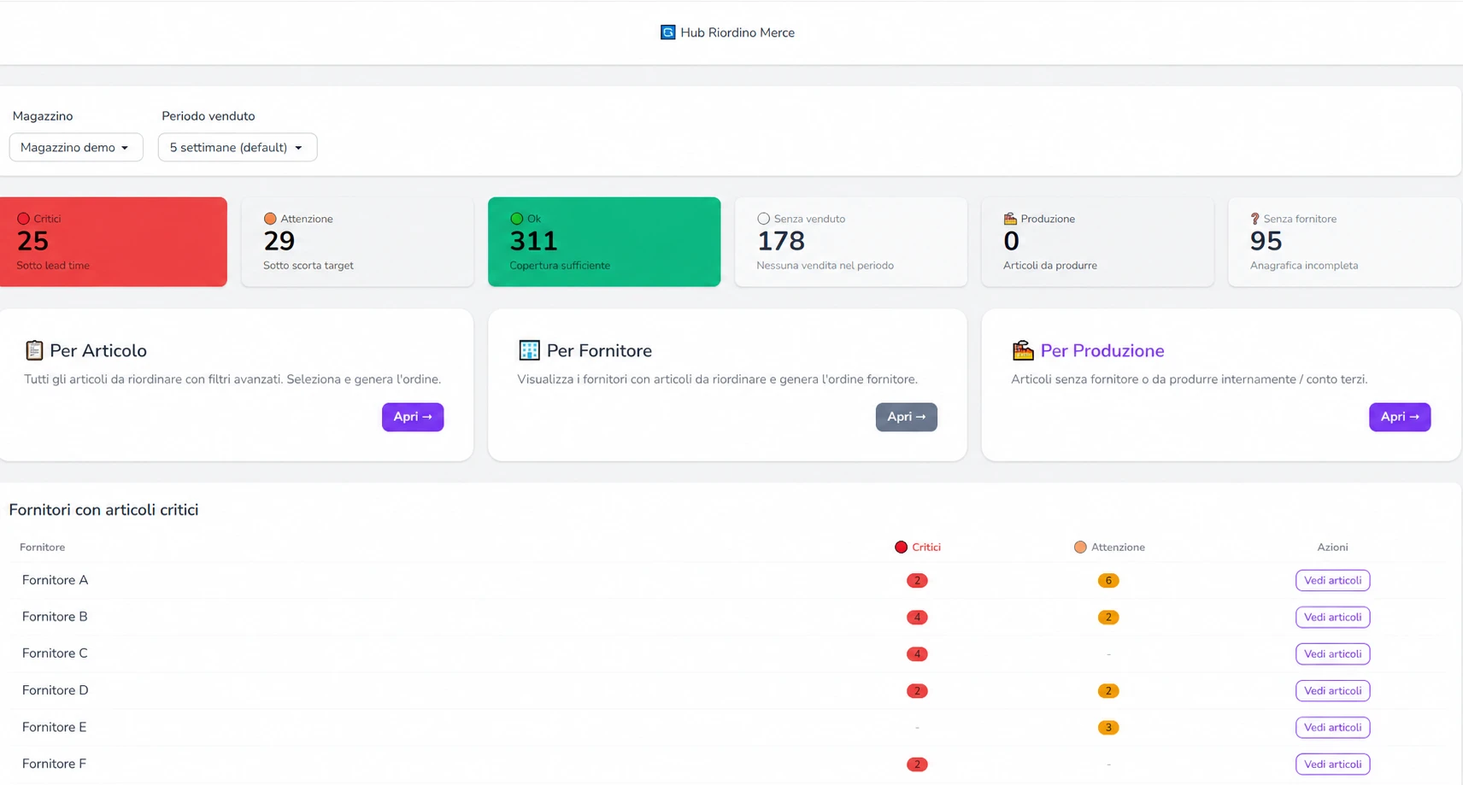Click the factory icon beside Per Produzione

(1023, 350)
